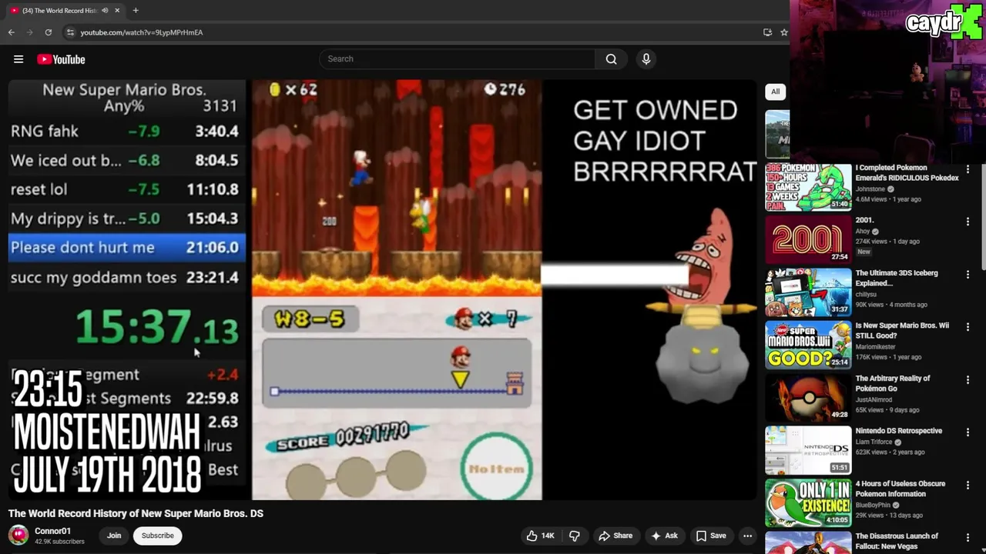Click the install/cast icon in address bar
Screen dimensions: 986x554
pos(767,32)
